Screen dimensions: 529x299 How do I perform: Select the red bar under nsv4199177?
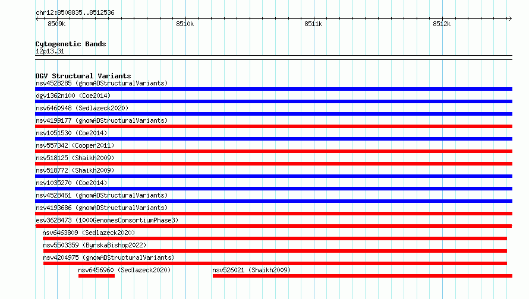(x=273, y=126)
